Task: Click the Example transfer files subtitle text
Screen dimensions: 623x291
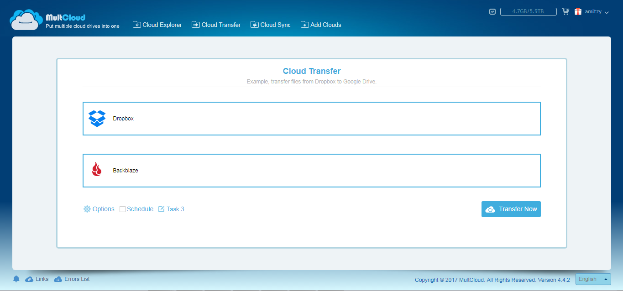Action: point(312,82)
